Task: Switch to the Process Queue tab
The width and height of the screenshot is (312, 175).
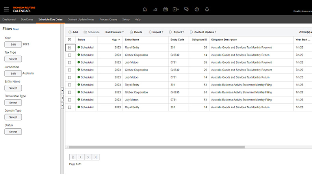Action: (108, 19)
